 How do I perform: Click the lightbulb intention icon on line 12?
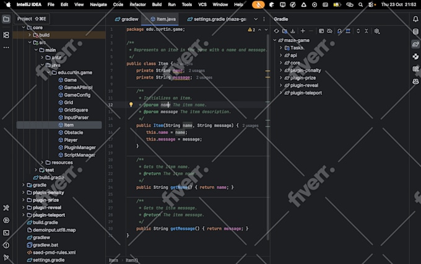coord(131,105)
